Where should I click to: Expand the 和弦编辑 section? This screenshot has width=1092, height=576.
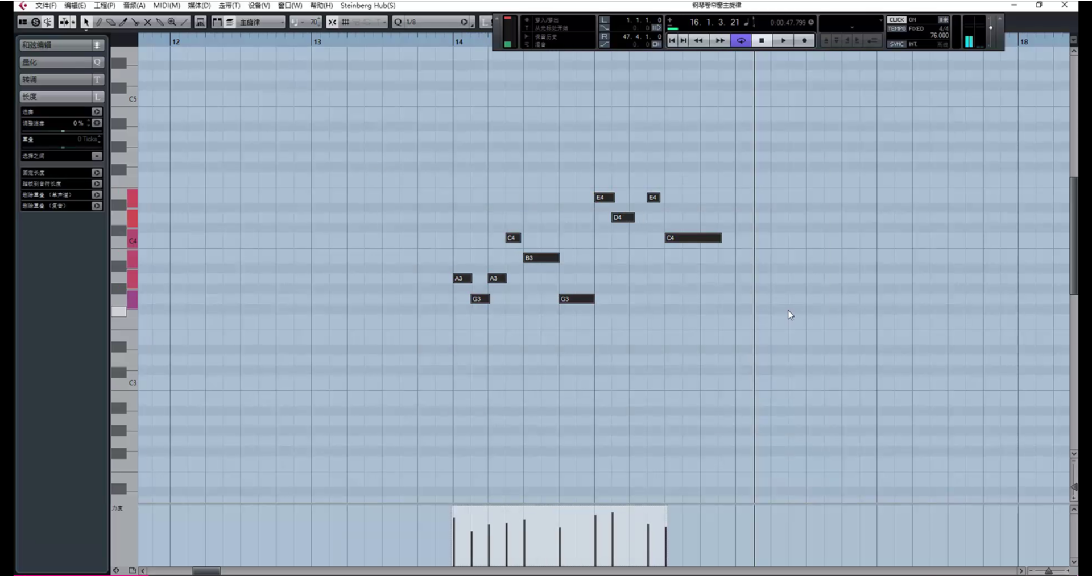click(62, 45)
